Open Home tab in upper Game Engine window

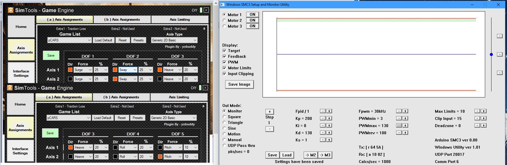[x=21, y=26]
